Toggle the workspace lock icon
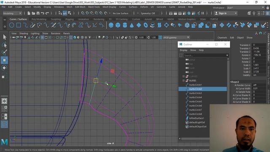This screenshot has height=152, width=270. pos(267,8)
